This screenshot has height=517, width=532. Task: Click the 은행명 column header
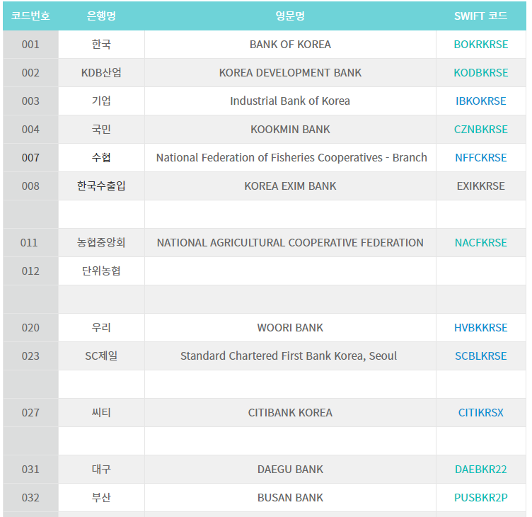(101, 16)
